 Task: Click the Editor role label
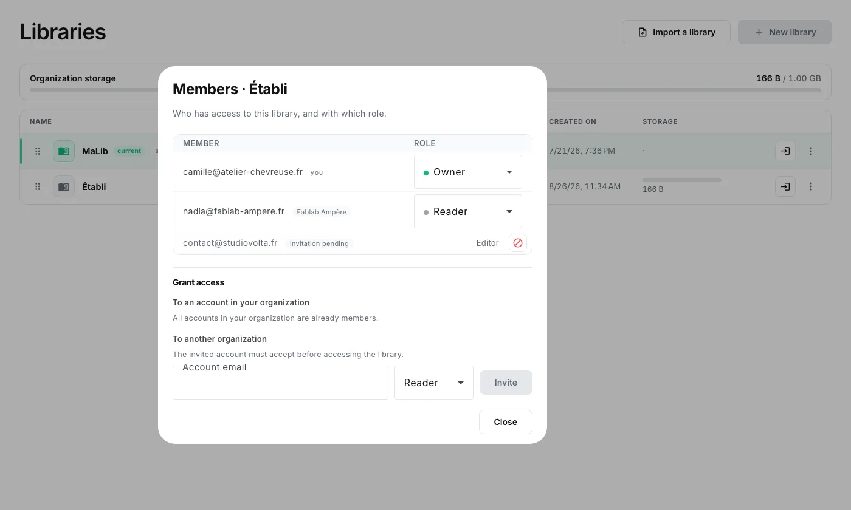(x=488, y=243)
